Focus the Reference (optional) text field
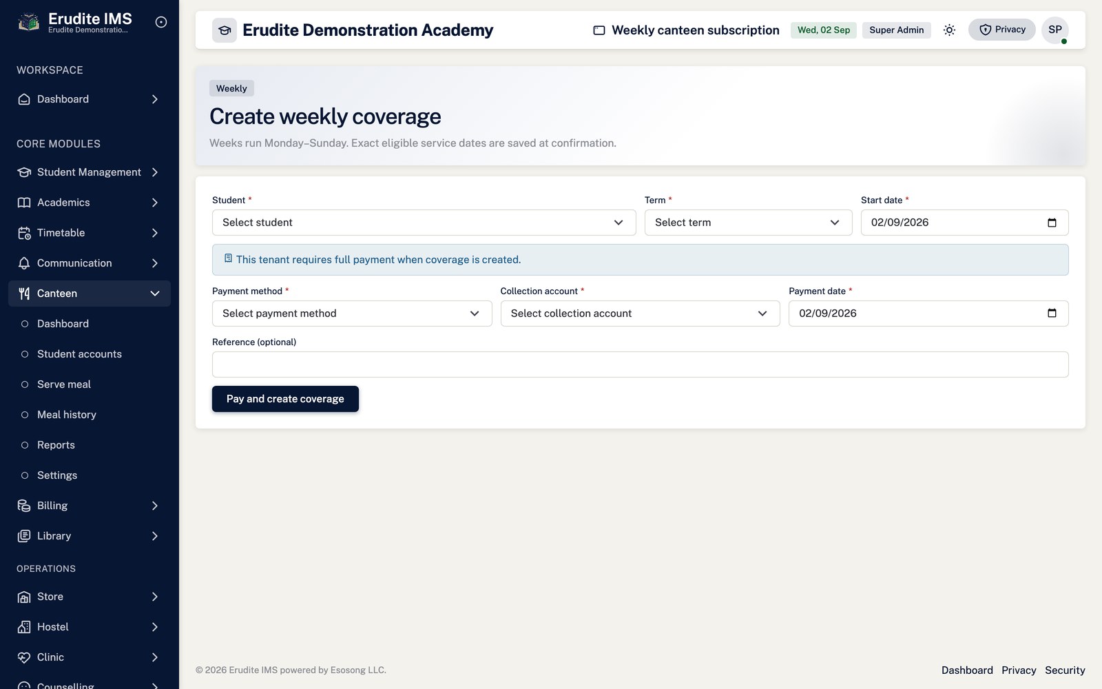Image resolution: width=1102 pixels, height=689 pixels. click(x=640, y=364)
